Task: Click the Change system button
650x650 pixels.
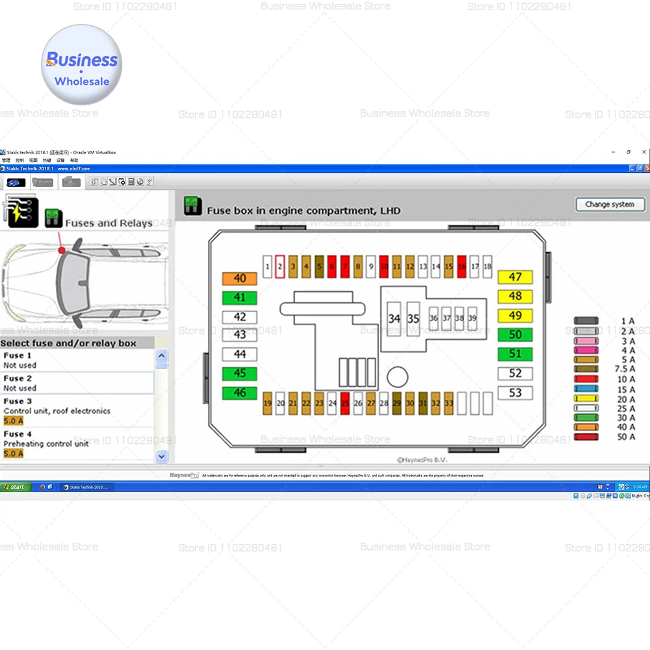Action: (610, 204)
